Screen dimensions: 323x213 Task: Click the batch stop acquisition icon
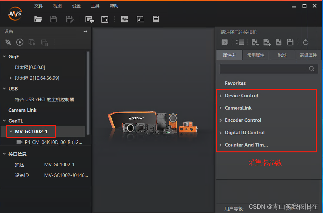coord(45,42)
